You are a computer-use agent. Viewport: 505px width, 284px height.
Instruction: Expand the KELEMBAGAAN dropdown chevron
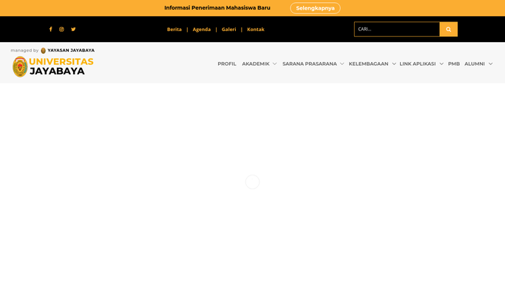393,64
